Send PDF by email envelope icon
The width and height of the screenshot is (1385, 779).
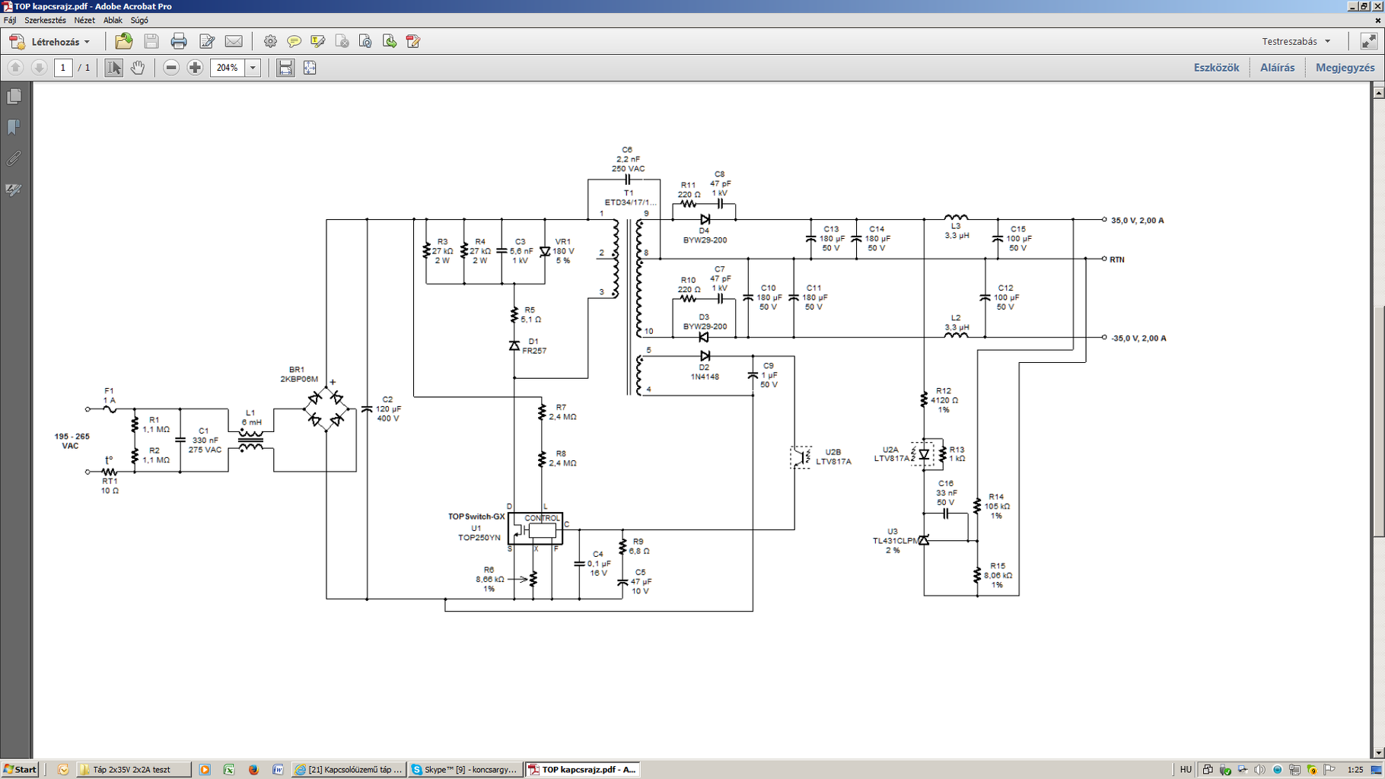(234, 41)
